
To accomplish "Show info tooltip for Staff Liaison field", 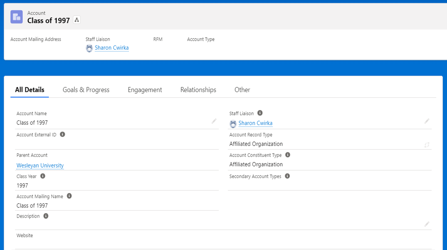I will point(260,113).
